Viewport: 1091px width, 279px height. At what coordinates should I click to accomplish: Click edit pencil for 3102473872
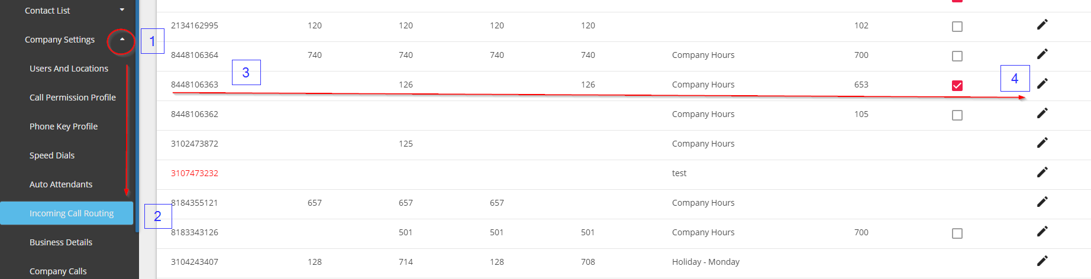pyautogui.click(x=1042, y=142)
